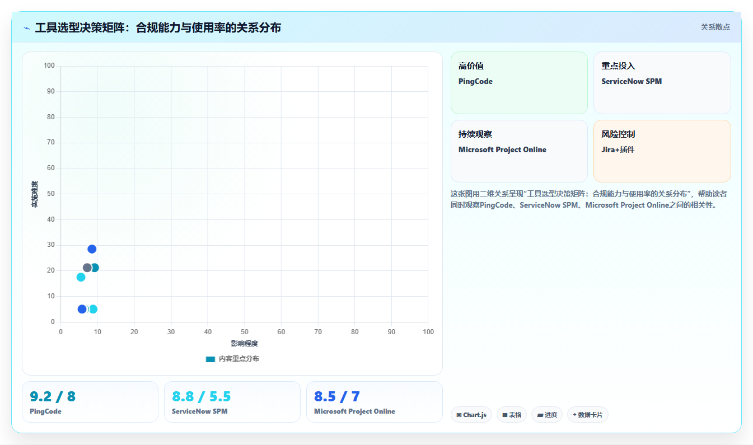Viewport: 753px width, 445px height.
Task: Click the x-axis tick label 50
Action: click(x=245, y=332)
